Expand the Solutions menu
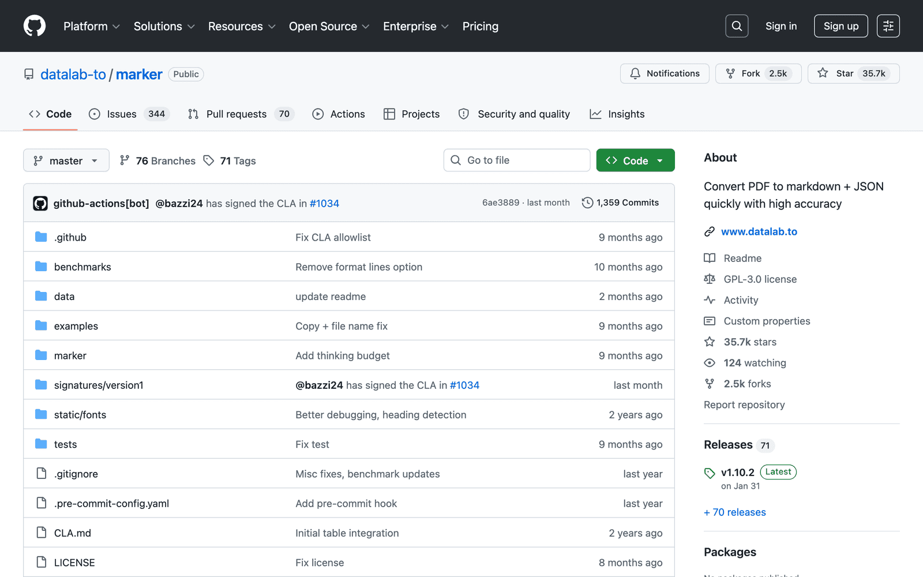This screenshot has width=923, height=577. 164,26
